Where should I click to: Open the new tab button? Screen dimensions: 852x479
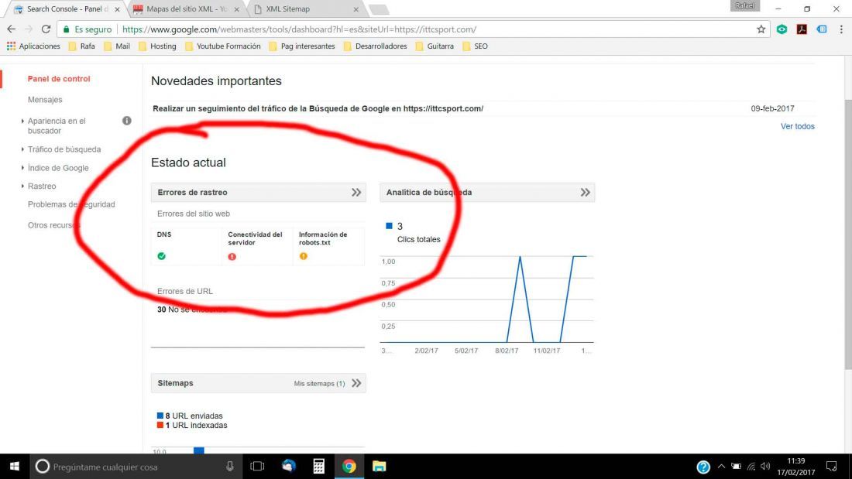[379, 9]
